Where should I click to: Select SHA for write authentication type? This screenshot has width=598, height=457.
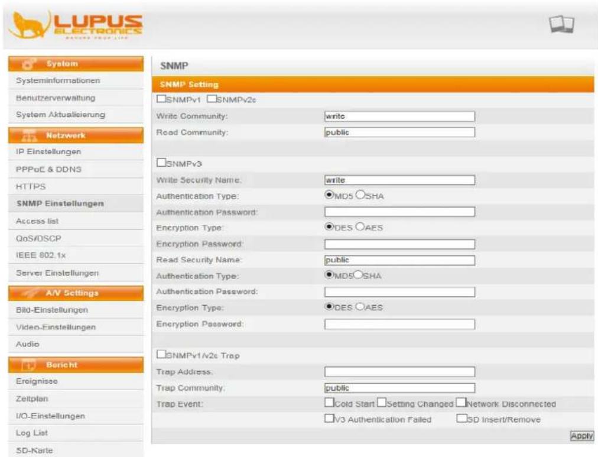(360, 195)
